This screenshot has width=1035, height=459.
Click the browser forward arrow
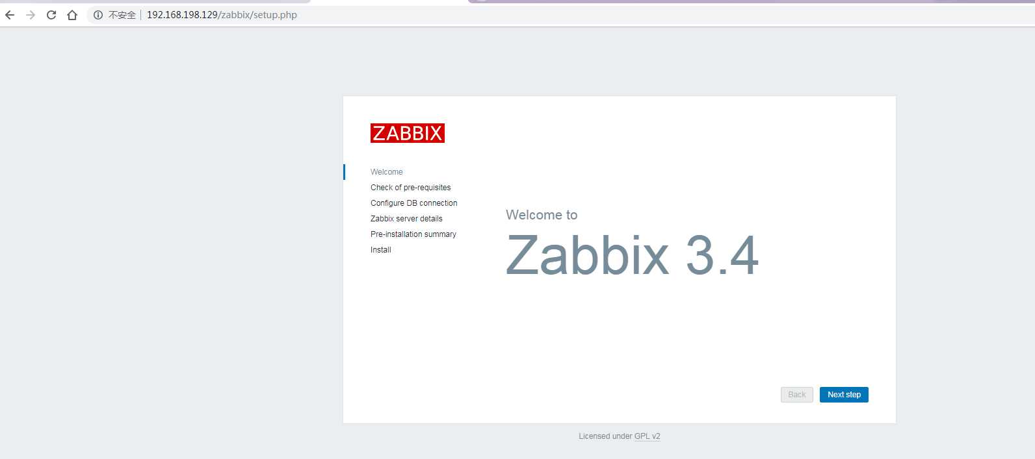(31, 15)
